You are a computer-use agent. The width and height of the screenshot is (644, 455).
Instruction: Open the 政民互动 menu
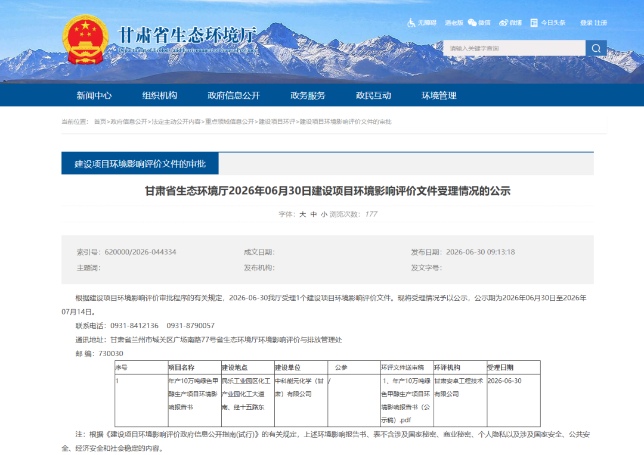pyautogui.click(x=373, y=96)
